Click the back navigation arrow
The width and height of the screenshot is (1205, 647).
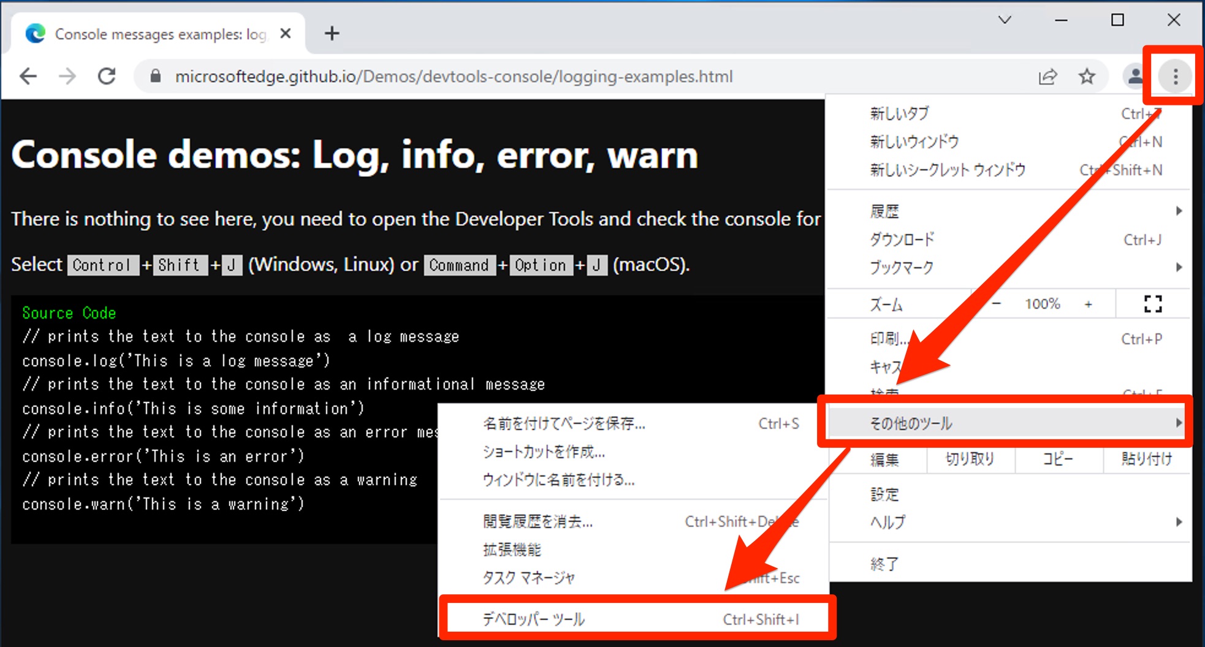(x=28, y=76)
